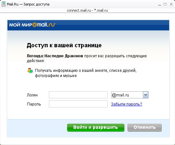Click the Mail.Ru — Запрос доступа title
Image resolution: width=175 pixels, height=145 pixels.
point(28,4)
